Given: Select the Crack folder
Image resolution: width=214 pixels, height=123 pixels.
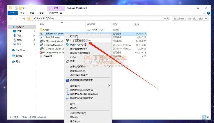Looking at the screenshot, I should [x=46, y=30].
